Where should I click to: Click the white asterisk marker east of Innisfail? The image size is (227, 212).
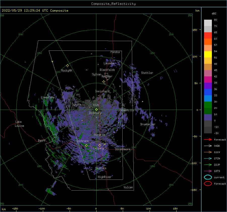coord(120,86)
